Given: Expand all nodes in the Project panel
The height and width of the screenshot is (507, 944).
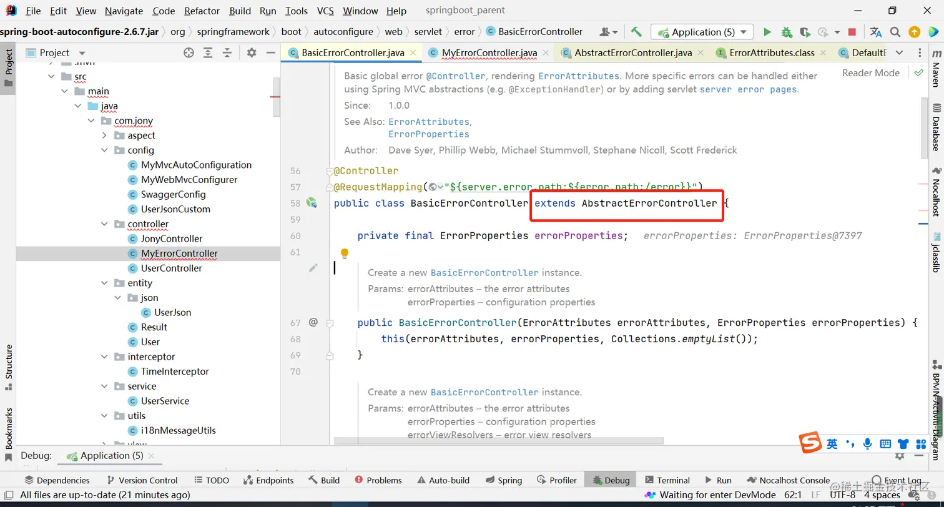Looking at the screenshot, I should tap(208, 53).
